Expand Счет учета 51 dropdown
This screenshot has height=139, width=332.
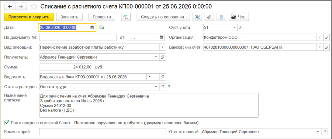(x=234, y=27)
